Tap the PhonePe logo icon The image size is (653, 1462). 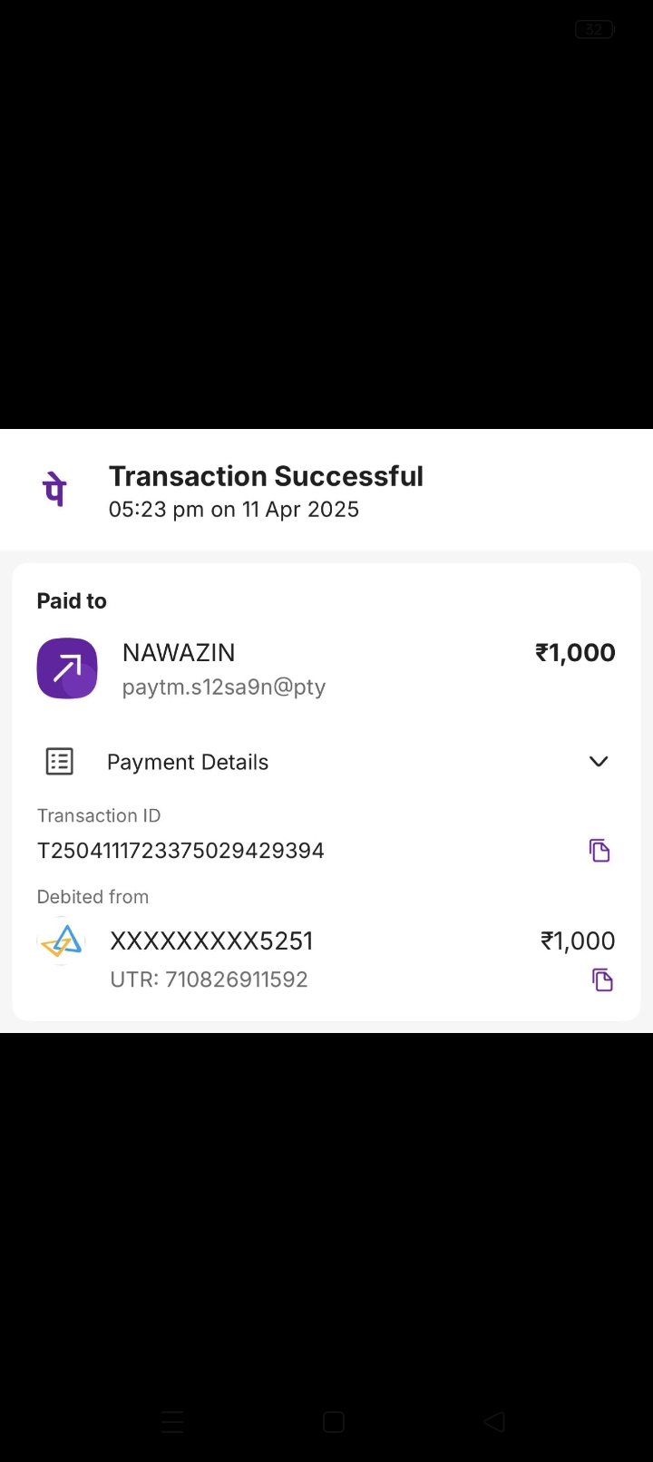(55, 491)
